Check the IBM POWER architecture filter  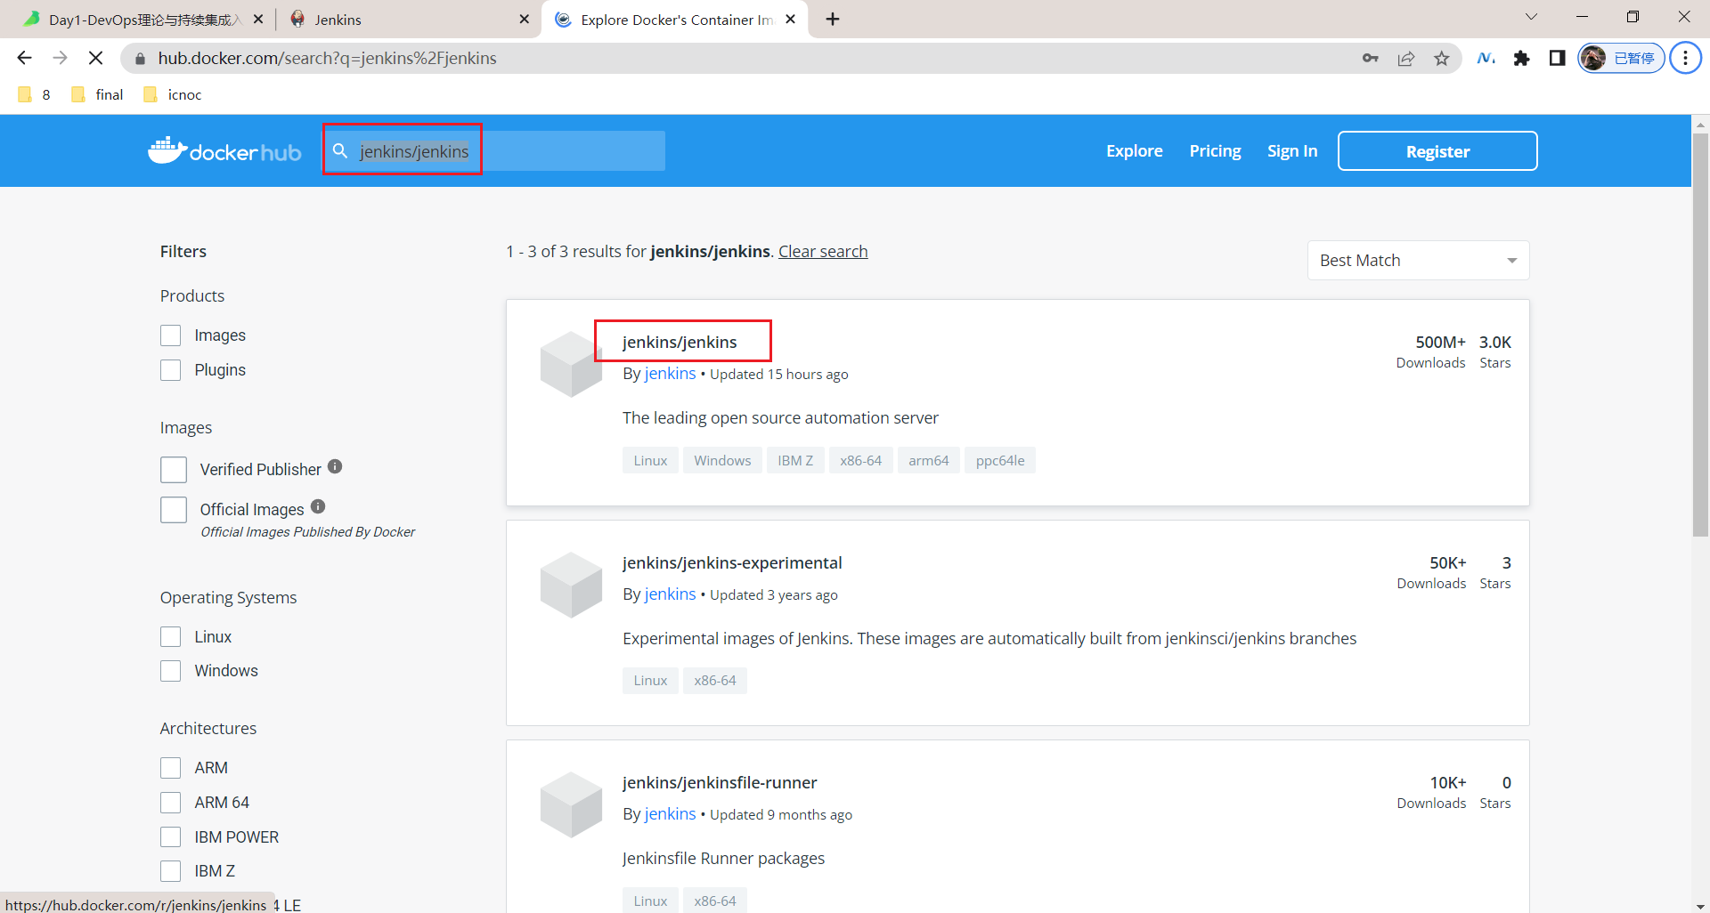(x=170, y=837)
